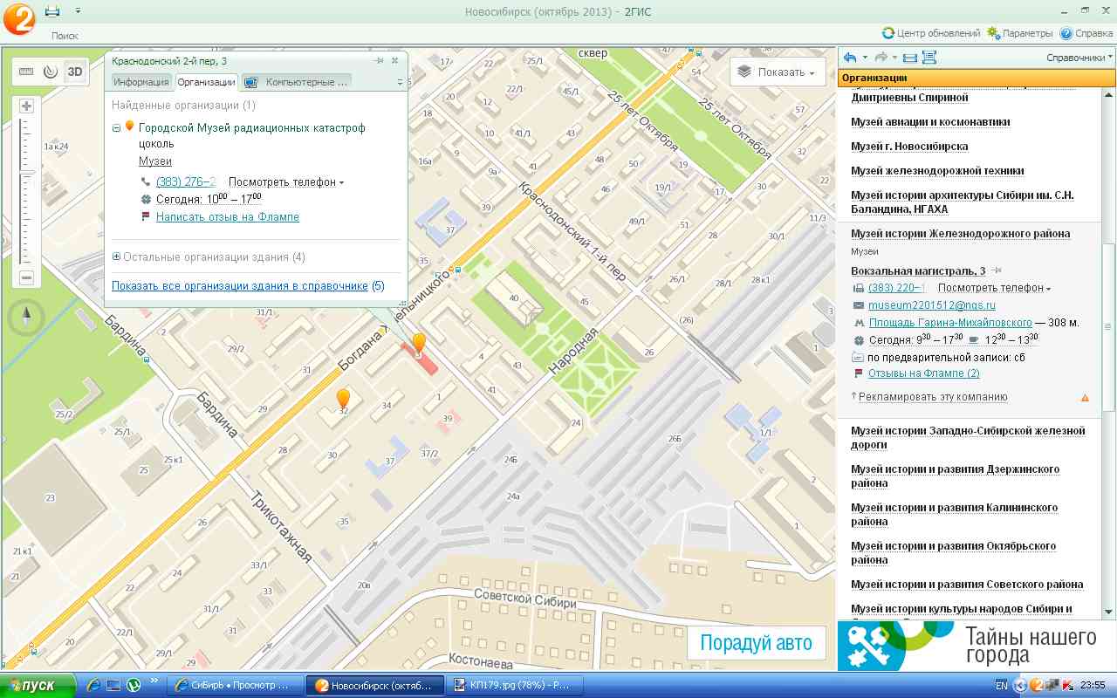Click the orange marker on building 32
This screenshot has width=1117, height=698.
pyautogui.click(x=344, y=400)
